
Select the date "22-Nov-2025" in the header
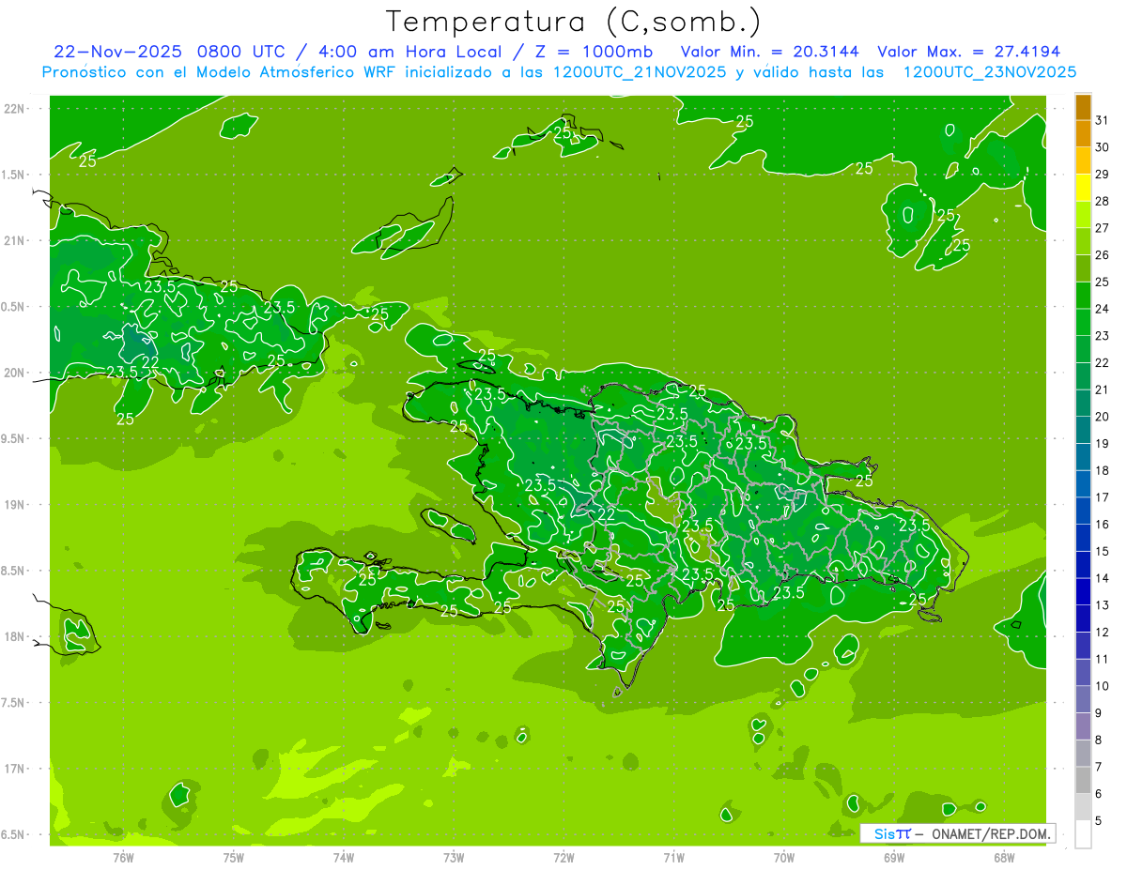(x=116, y=51)
